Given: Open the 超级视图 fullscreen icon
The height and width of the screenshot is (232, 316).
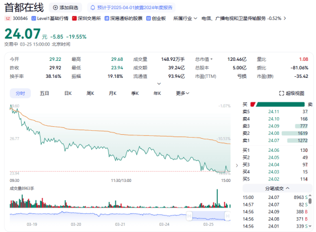Looking at the screenshot, I should (x=282, y=93).
